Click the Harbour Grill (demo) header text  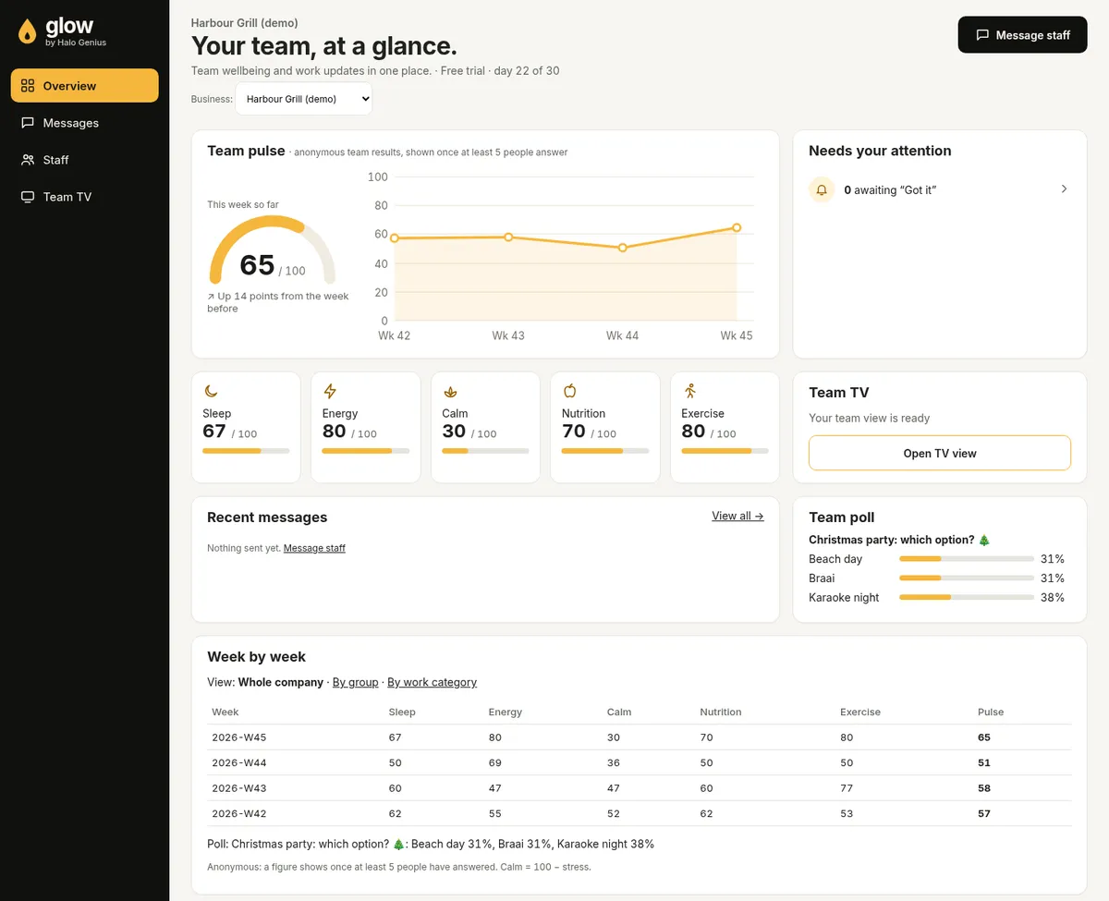[244, 23]
